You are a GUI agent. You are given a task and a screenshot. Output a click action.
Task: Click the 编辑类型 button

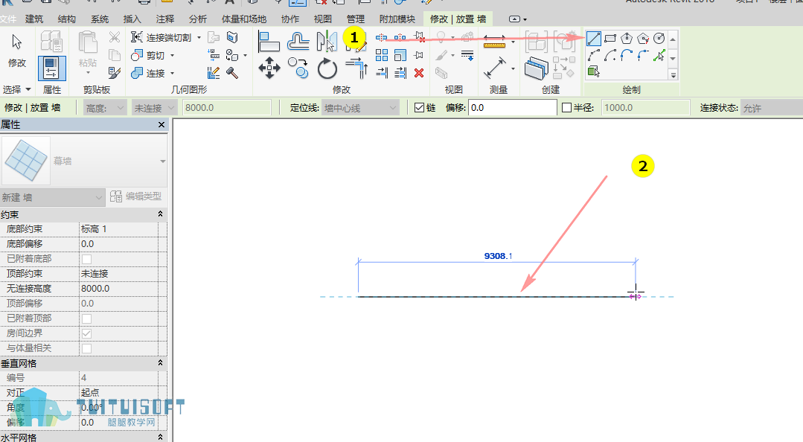click(x=136, y=196)
